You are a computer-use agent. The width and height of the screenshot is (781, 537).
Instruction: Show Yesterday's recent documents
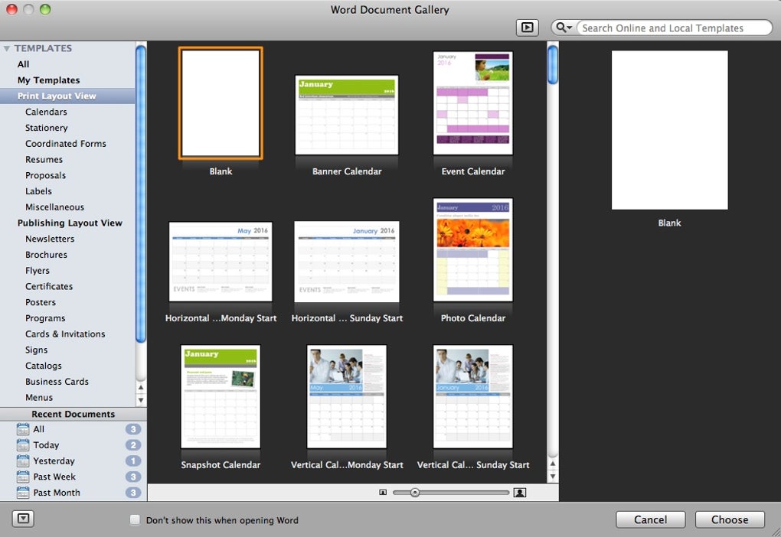point(74,461)
